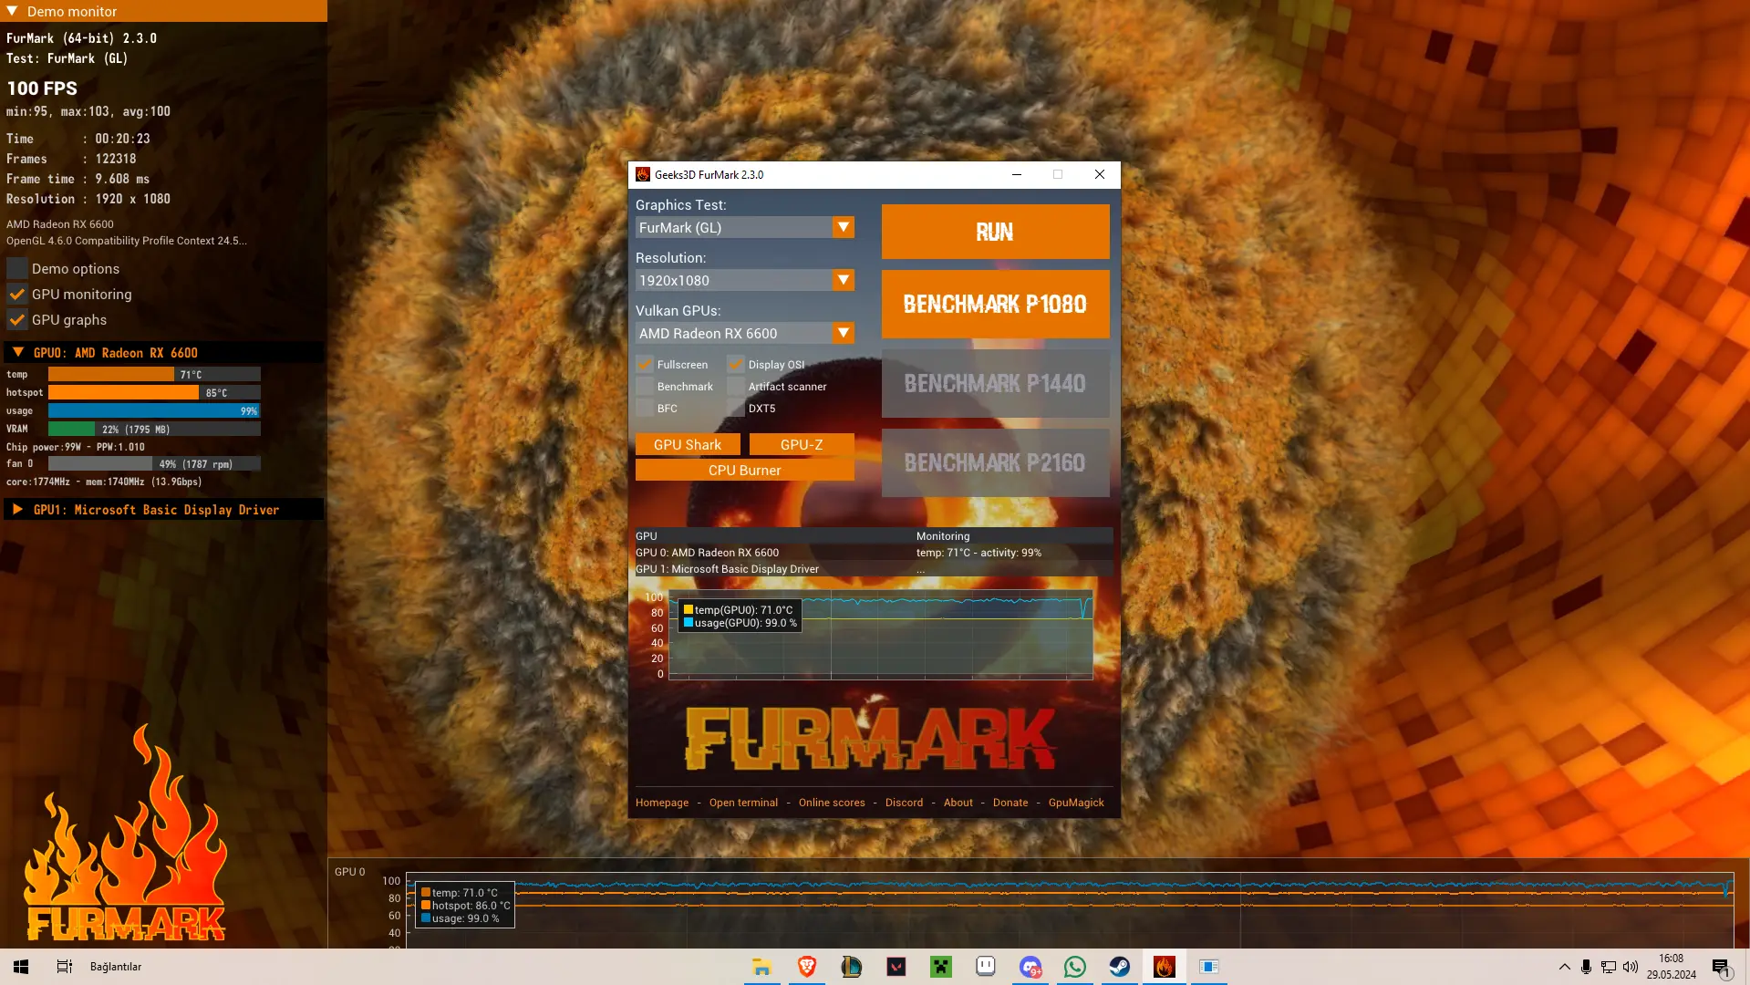Select GPU 1: Microsoft Basic Display Driver row

(x=874, y=569)
